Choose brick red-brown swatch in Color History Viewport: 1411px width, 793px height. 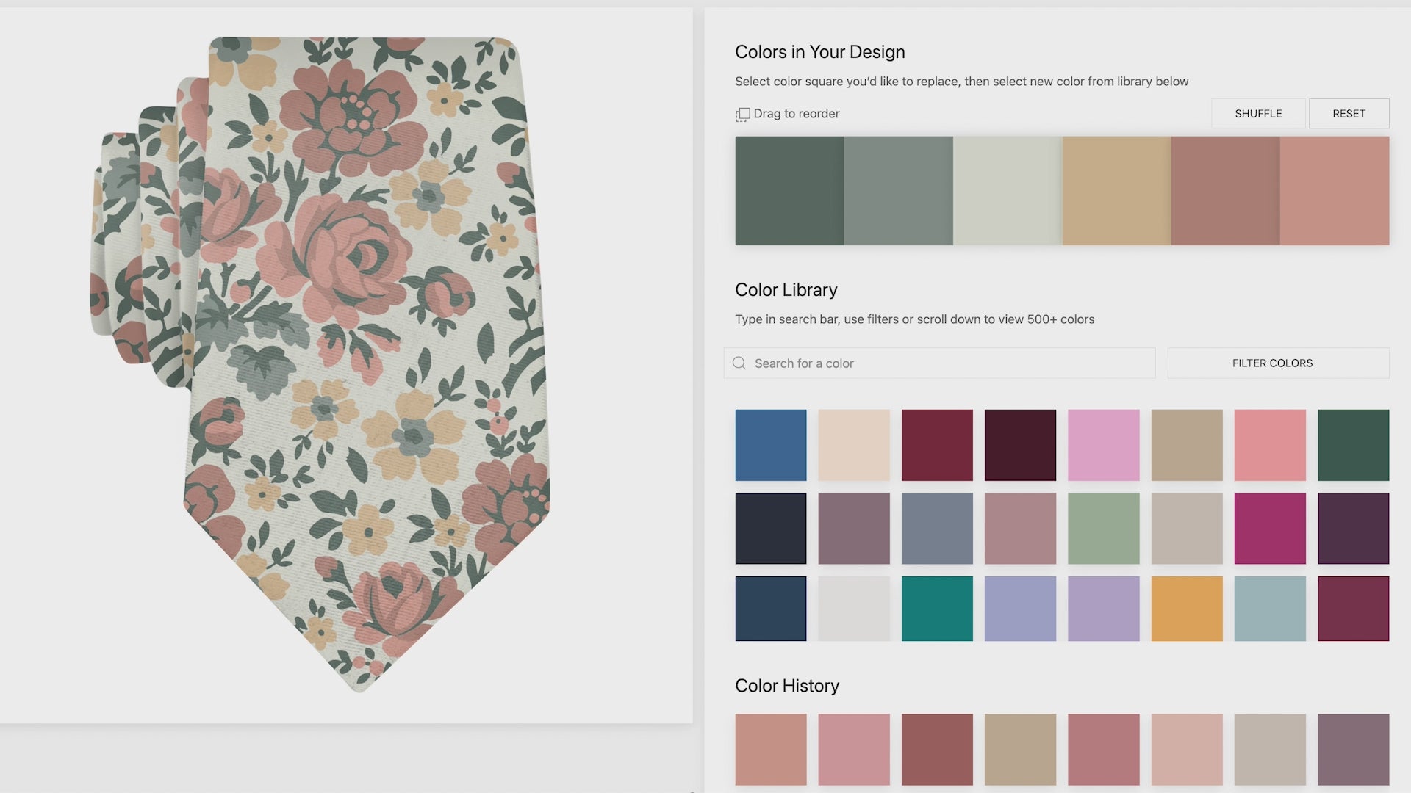pos(937,750)
